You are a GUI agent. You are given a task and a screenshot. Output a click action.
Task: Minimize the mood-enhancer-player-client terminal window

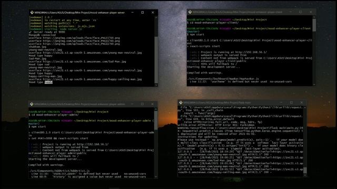(290, 12)
